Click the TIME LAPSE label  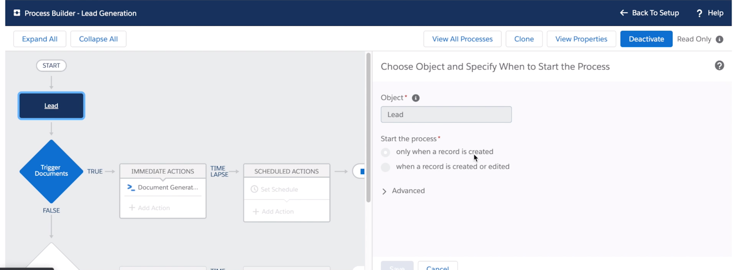click(219, 171)
